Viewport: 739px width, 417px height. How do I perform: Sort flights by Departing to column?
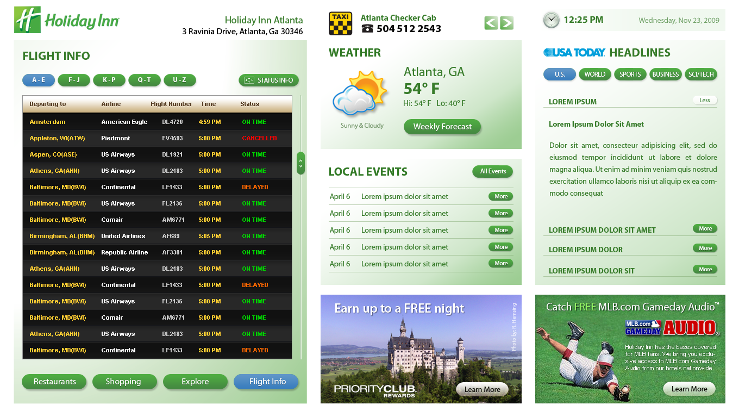[x=48, y=104]
